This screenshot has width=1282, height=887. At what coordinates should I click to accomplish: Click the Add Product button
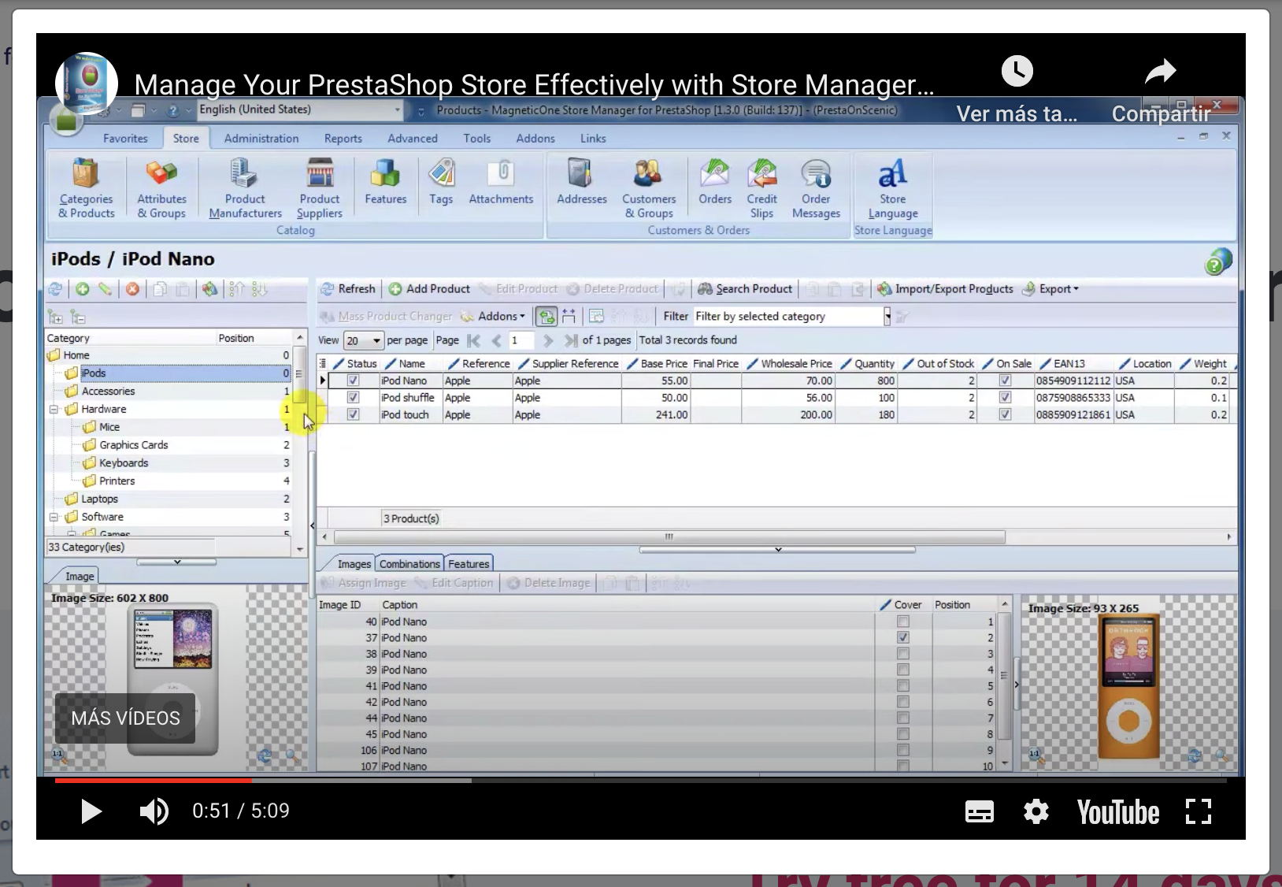click(x=430, y=289)
